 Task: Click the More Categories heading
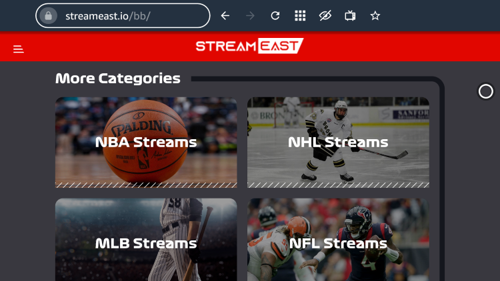[x=117, y=79]
